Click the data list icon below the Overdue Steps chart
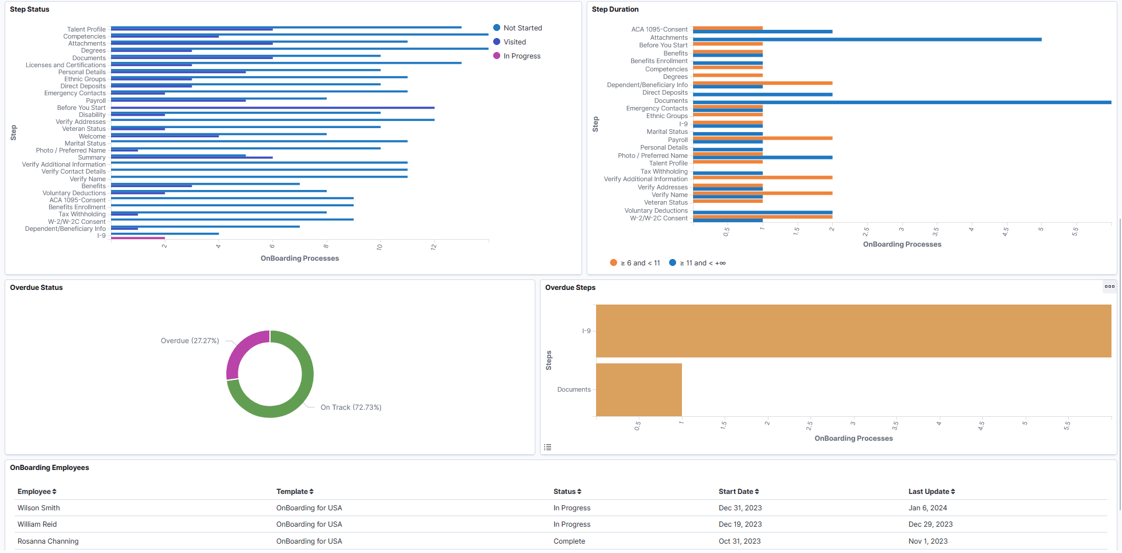 coord(548,447)
